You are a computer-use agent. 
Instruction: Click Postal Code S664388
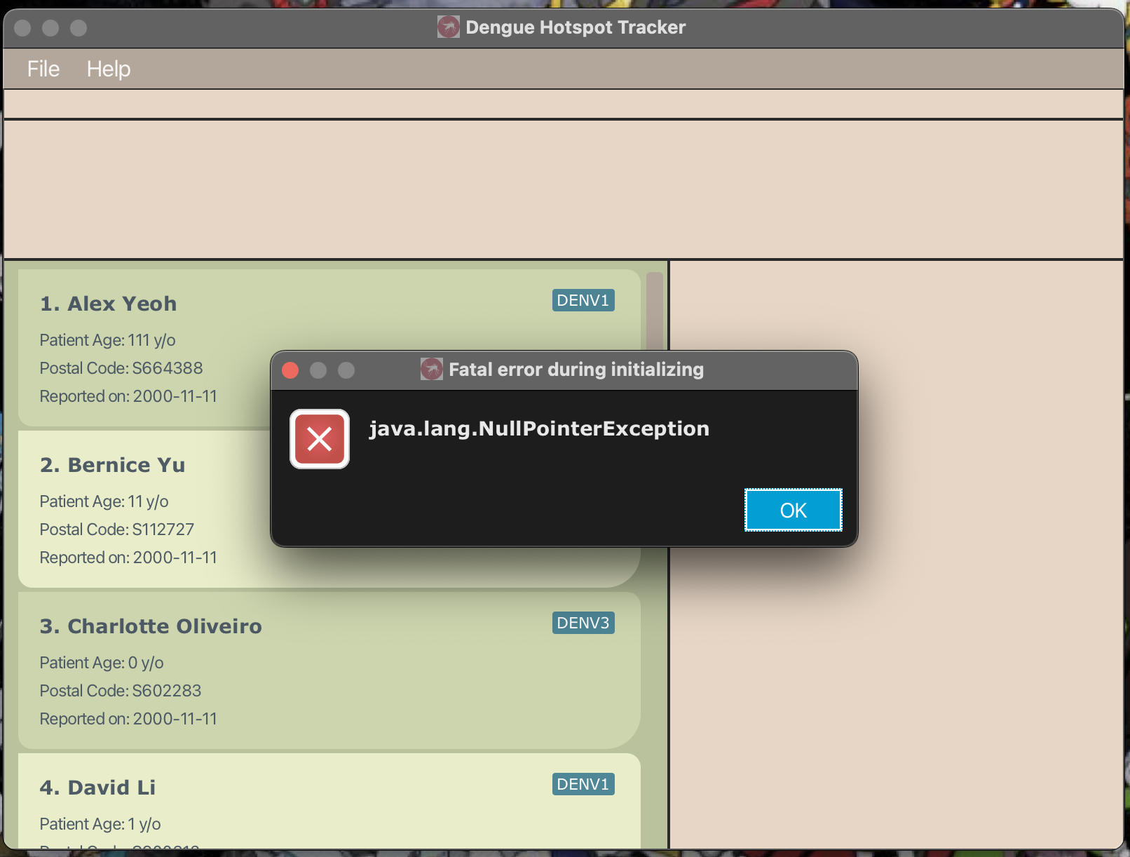tap(121, 368)
